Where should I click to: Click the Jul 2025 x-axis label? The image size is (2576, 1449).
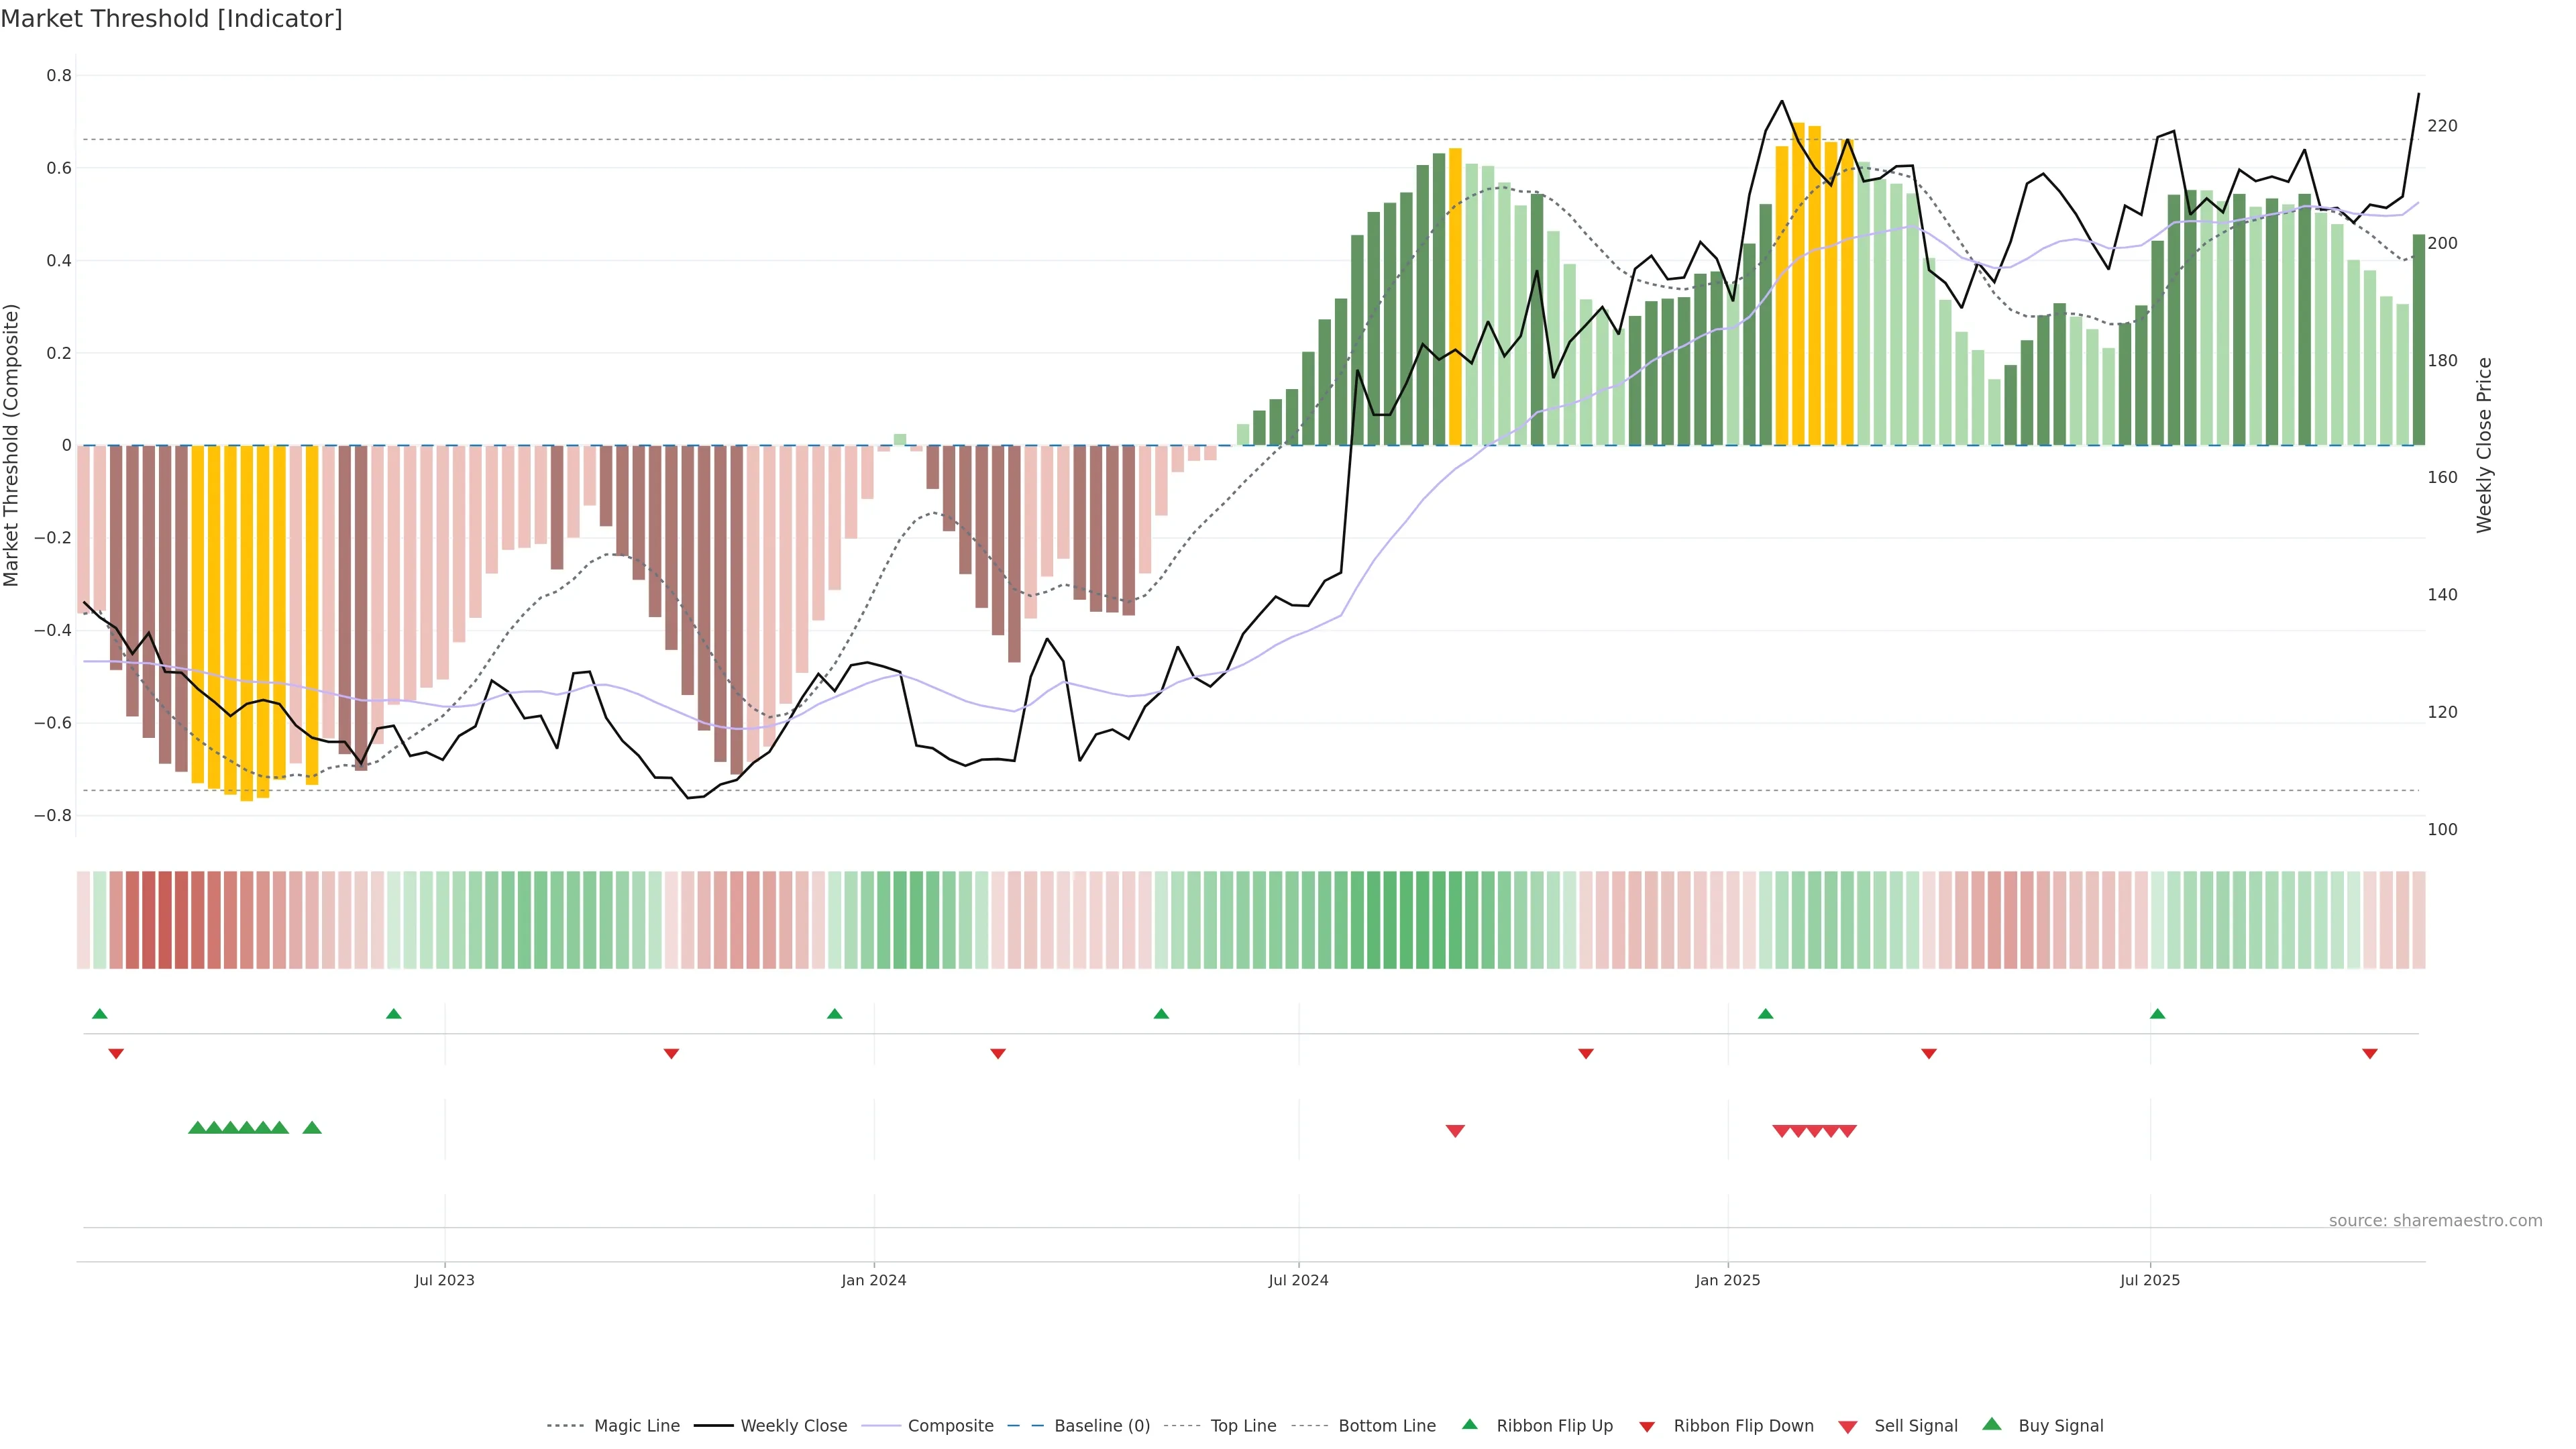(2149, 1280)
